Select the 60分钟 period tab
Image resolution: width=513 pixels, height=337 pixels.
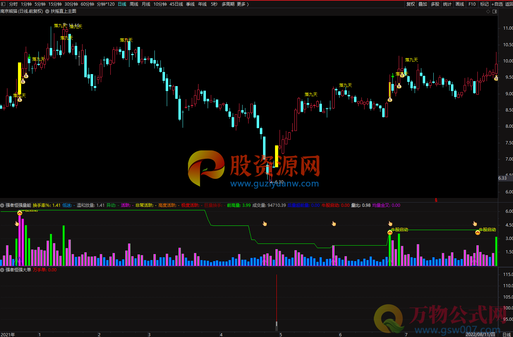[87, 4]
